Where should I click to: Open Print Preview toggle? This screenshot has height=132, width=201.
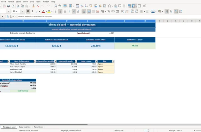[x=13, y=6]
